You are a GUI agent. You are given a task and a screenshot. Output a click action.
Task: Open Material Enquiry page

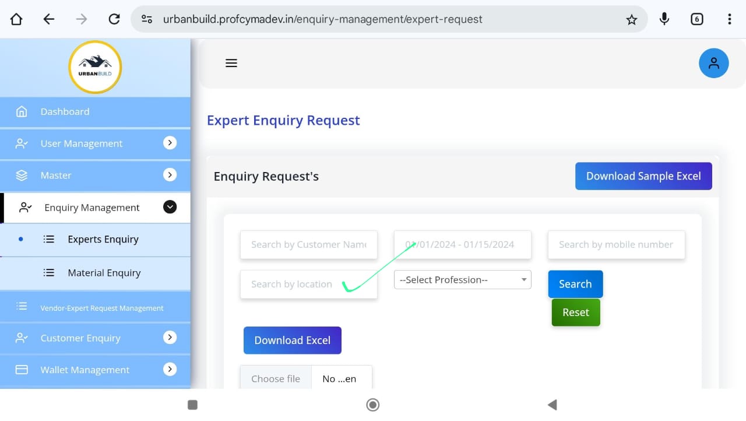(104, 273)
